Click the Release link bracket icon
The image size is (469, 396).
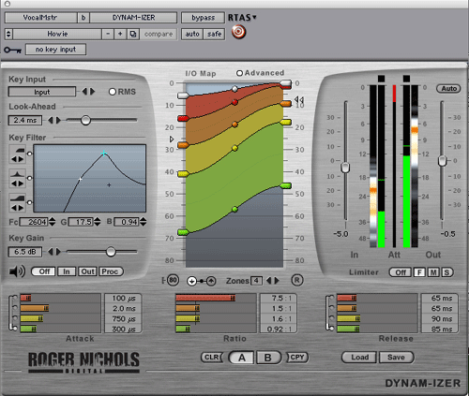[330, 313]
